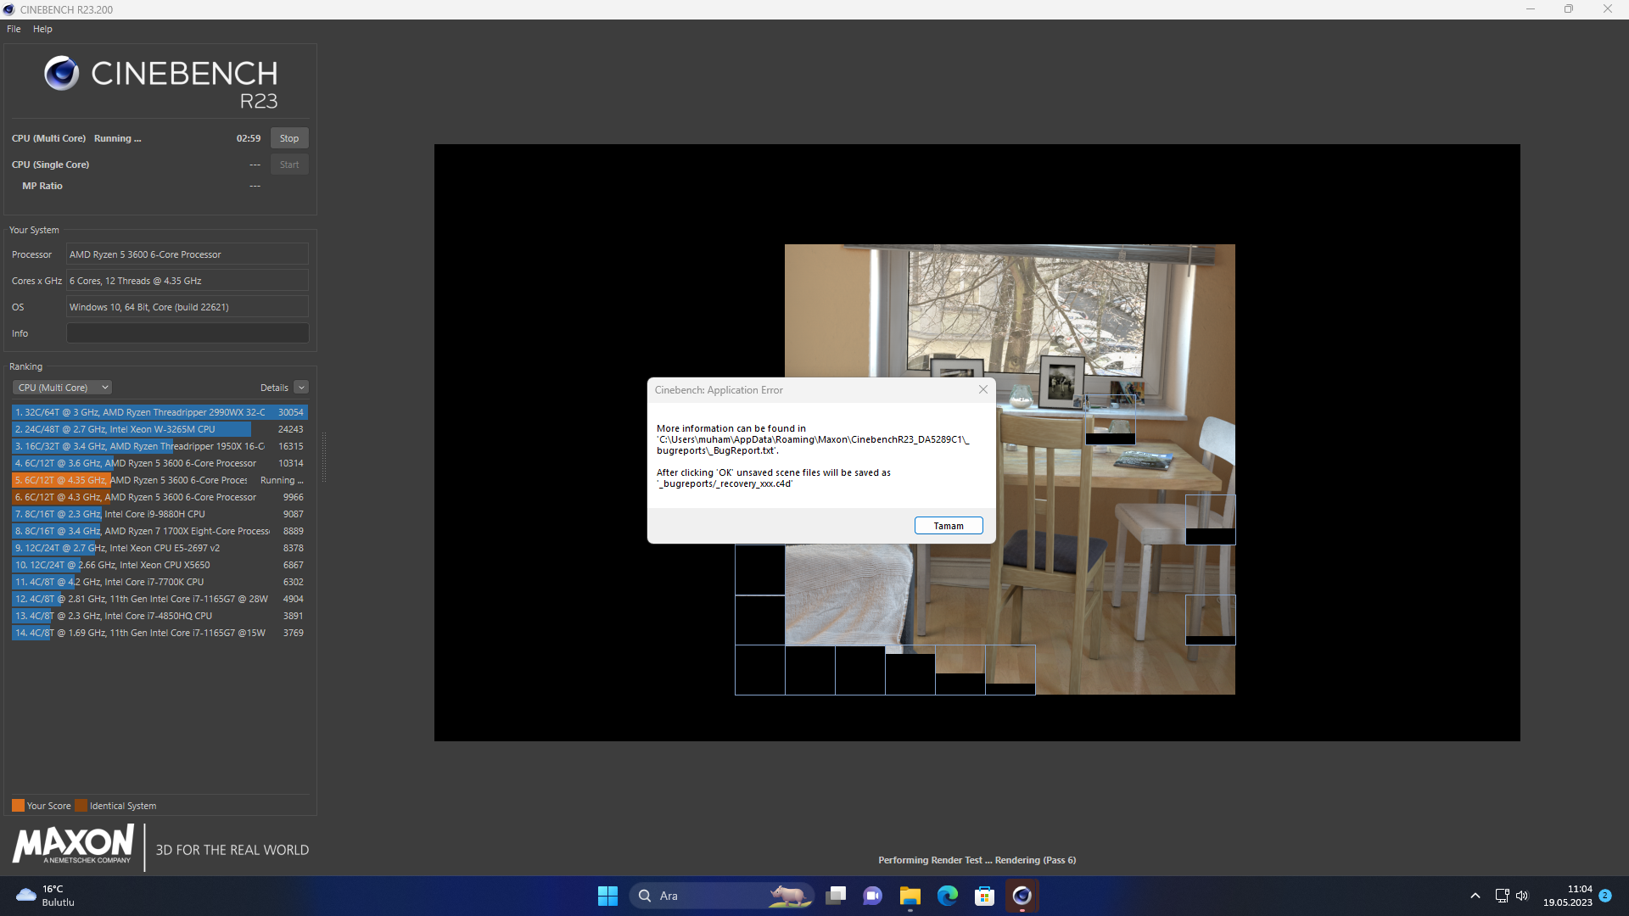Click the Cinebench logo icon
Screen dimensions: 1629x916
(61, 74)
